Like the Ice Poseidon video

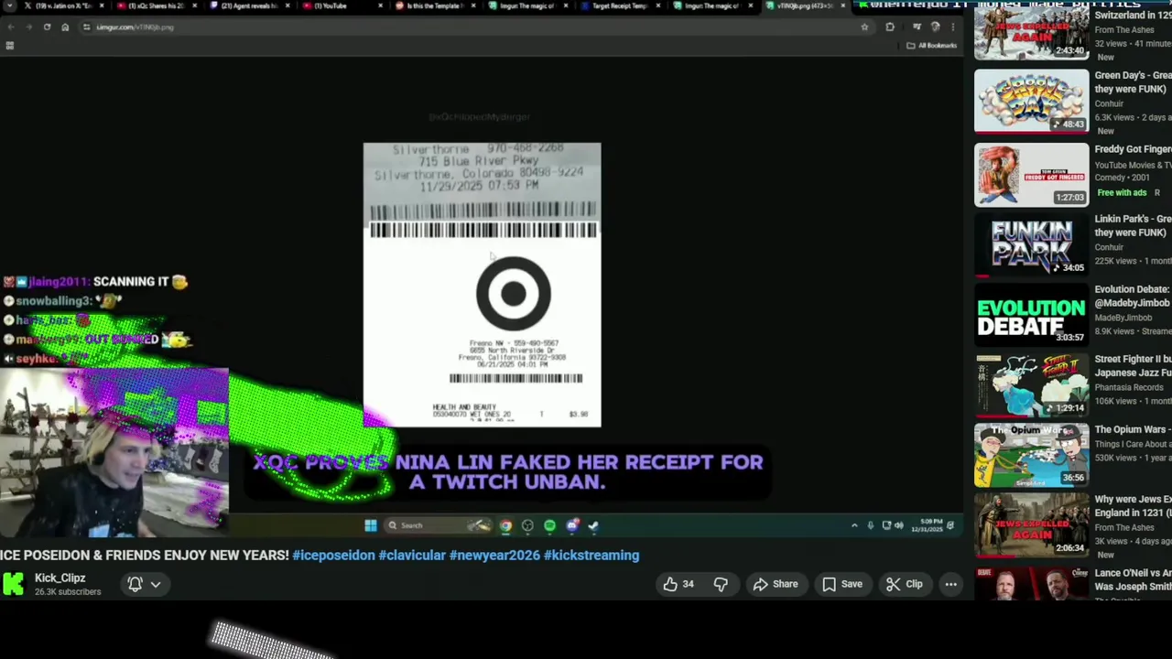678,584
